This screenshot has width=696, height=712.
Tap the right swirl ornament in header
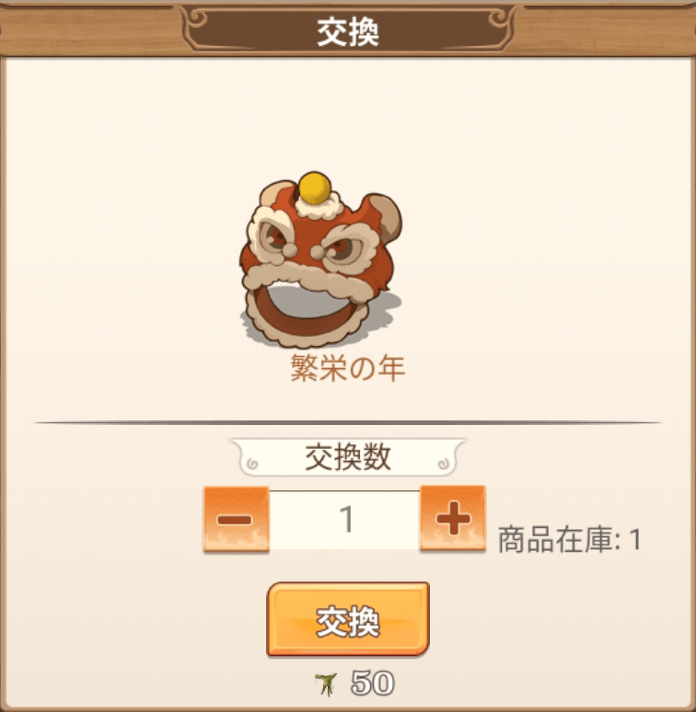point(500,18)
